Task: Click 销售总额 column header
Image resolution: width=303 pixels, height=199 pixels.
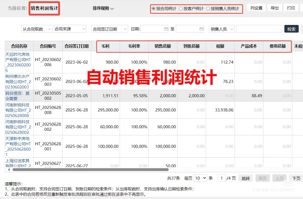Action: click(x=163, y=46)
